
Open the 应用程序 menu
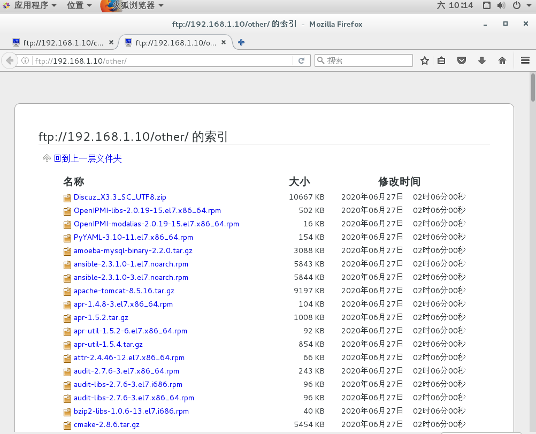click(35, 5)
